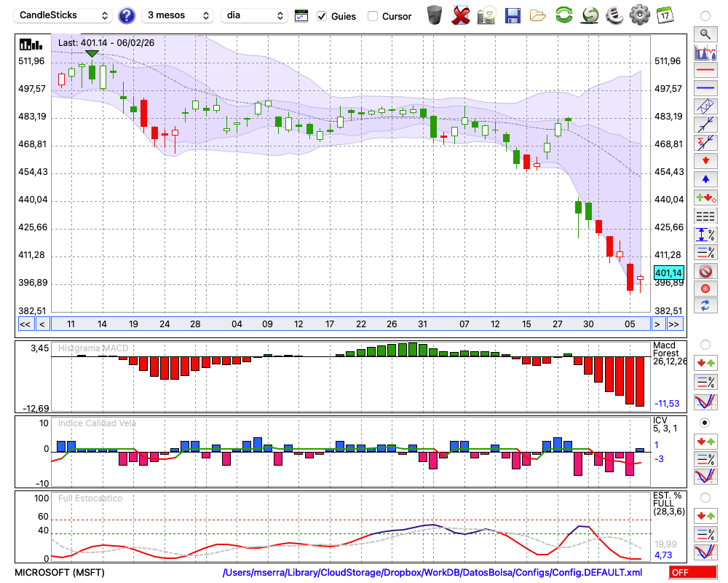Image resolution: width=728 pixels, height=583 pixels.
Task: Click the red OFF button
Action: coord(692,572)
